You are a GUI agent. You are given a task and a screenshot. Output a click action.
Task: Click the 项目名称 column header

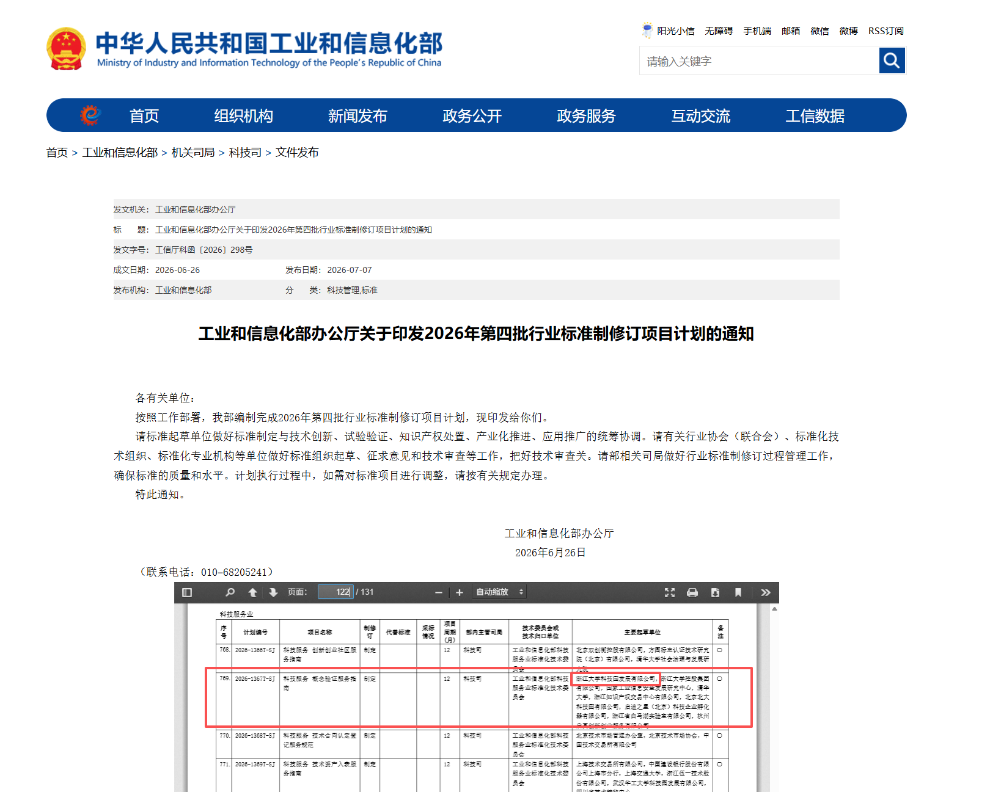[320, 632]
